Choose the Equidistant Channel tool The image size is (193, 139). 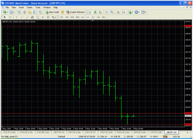click(x=32, y=17)
